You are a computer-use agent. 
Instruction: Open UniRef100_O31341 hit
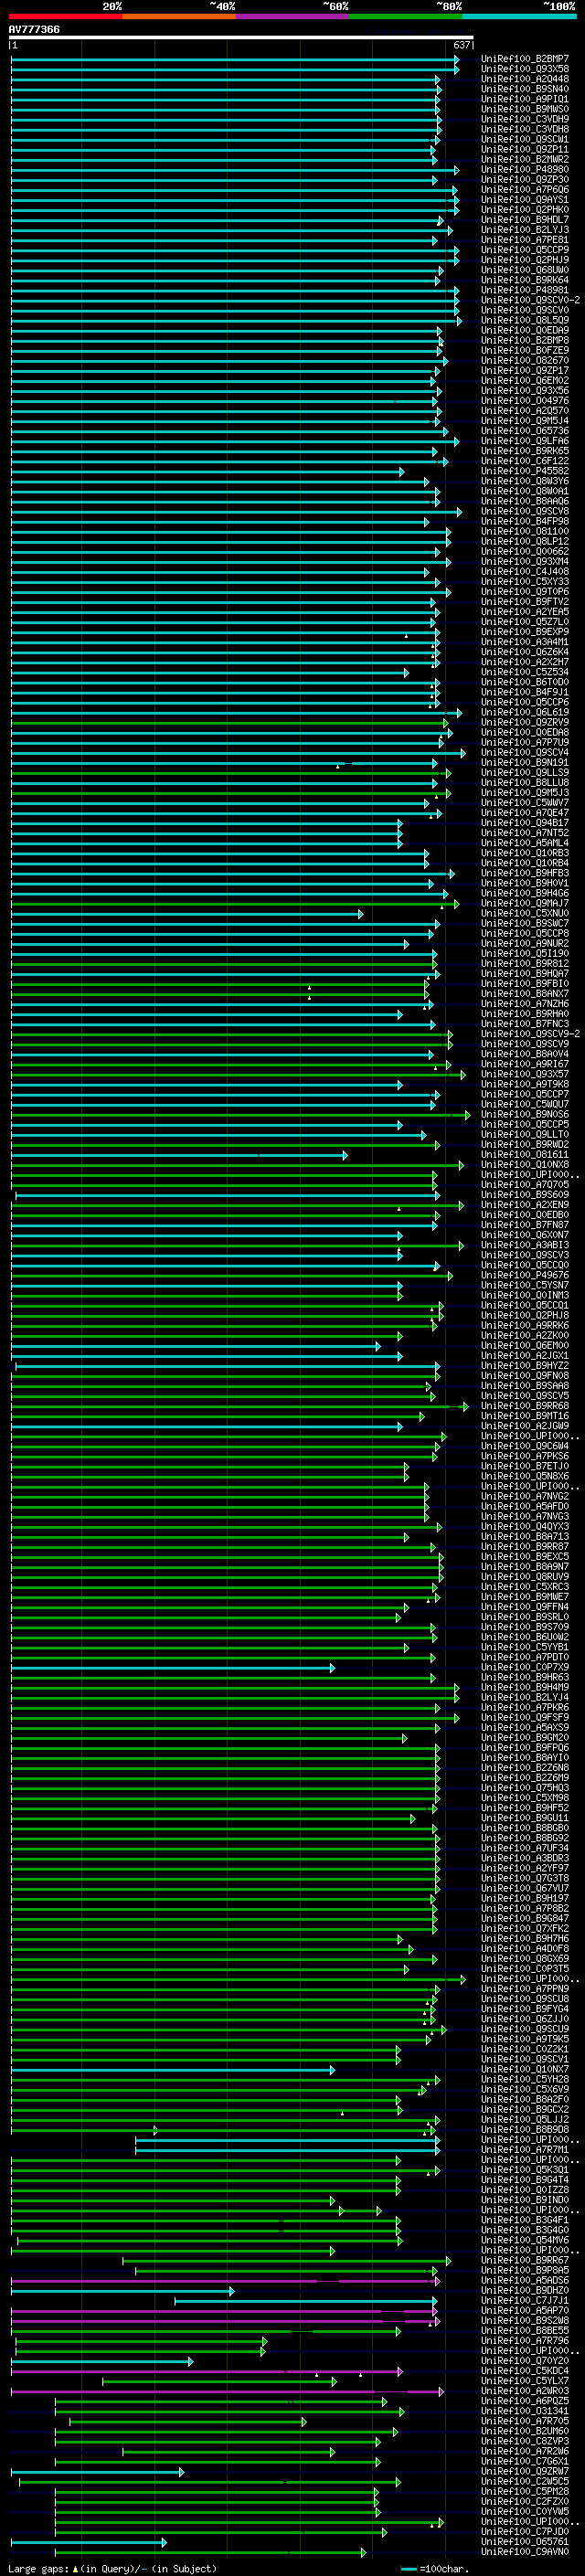[x=524, y=2410]
